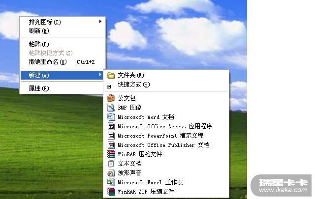The height and width of the screenshot is (199, 315).
Task: Create a Microsoft Excel 工作表
Action: coord(166,182)
